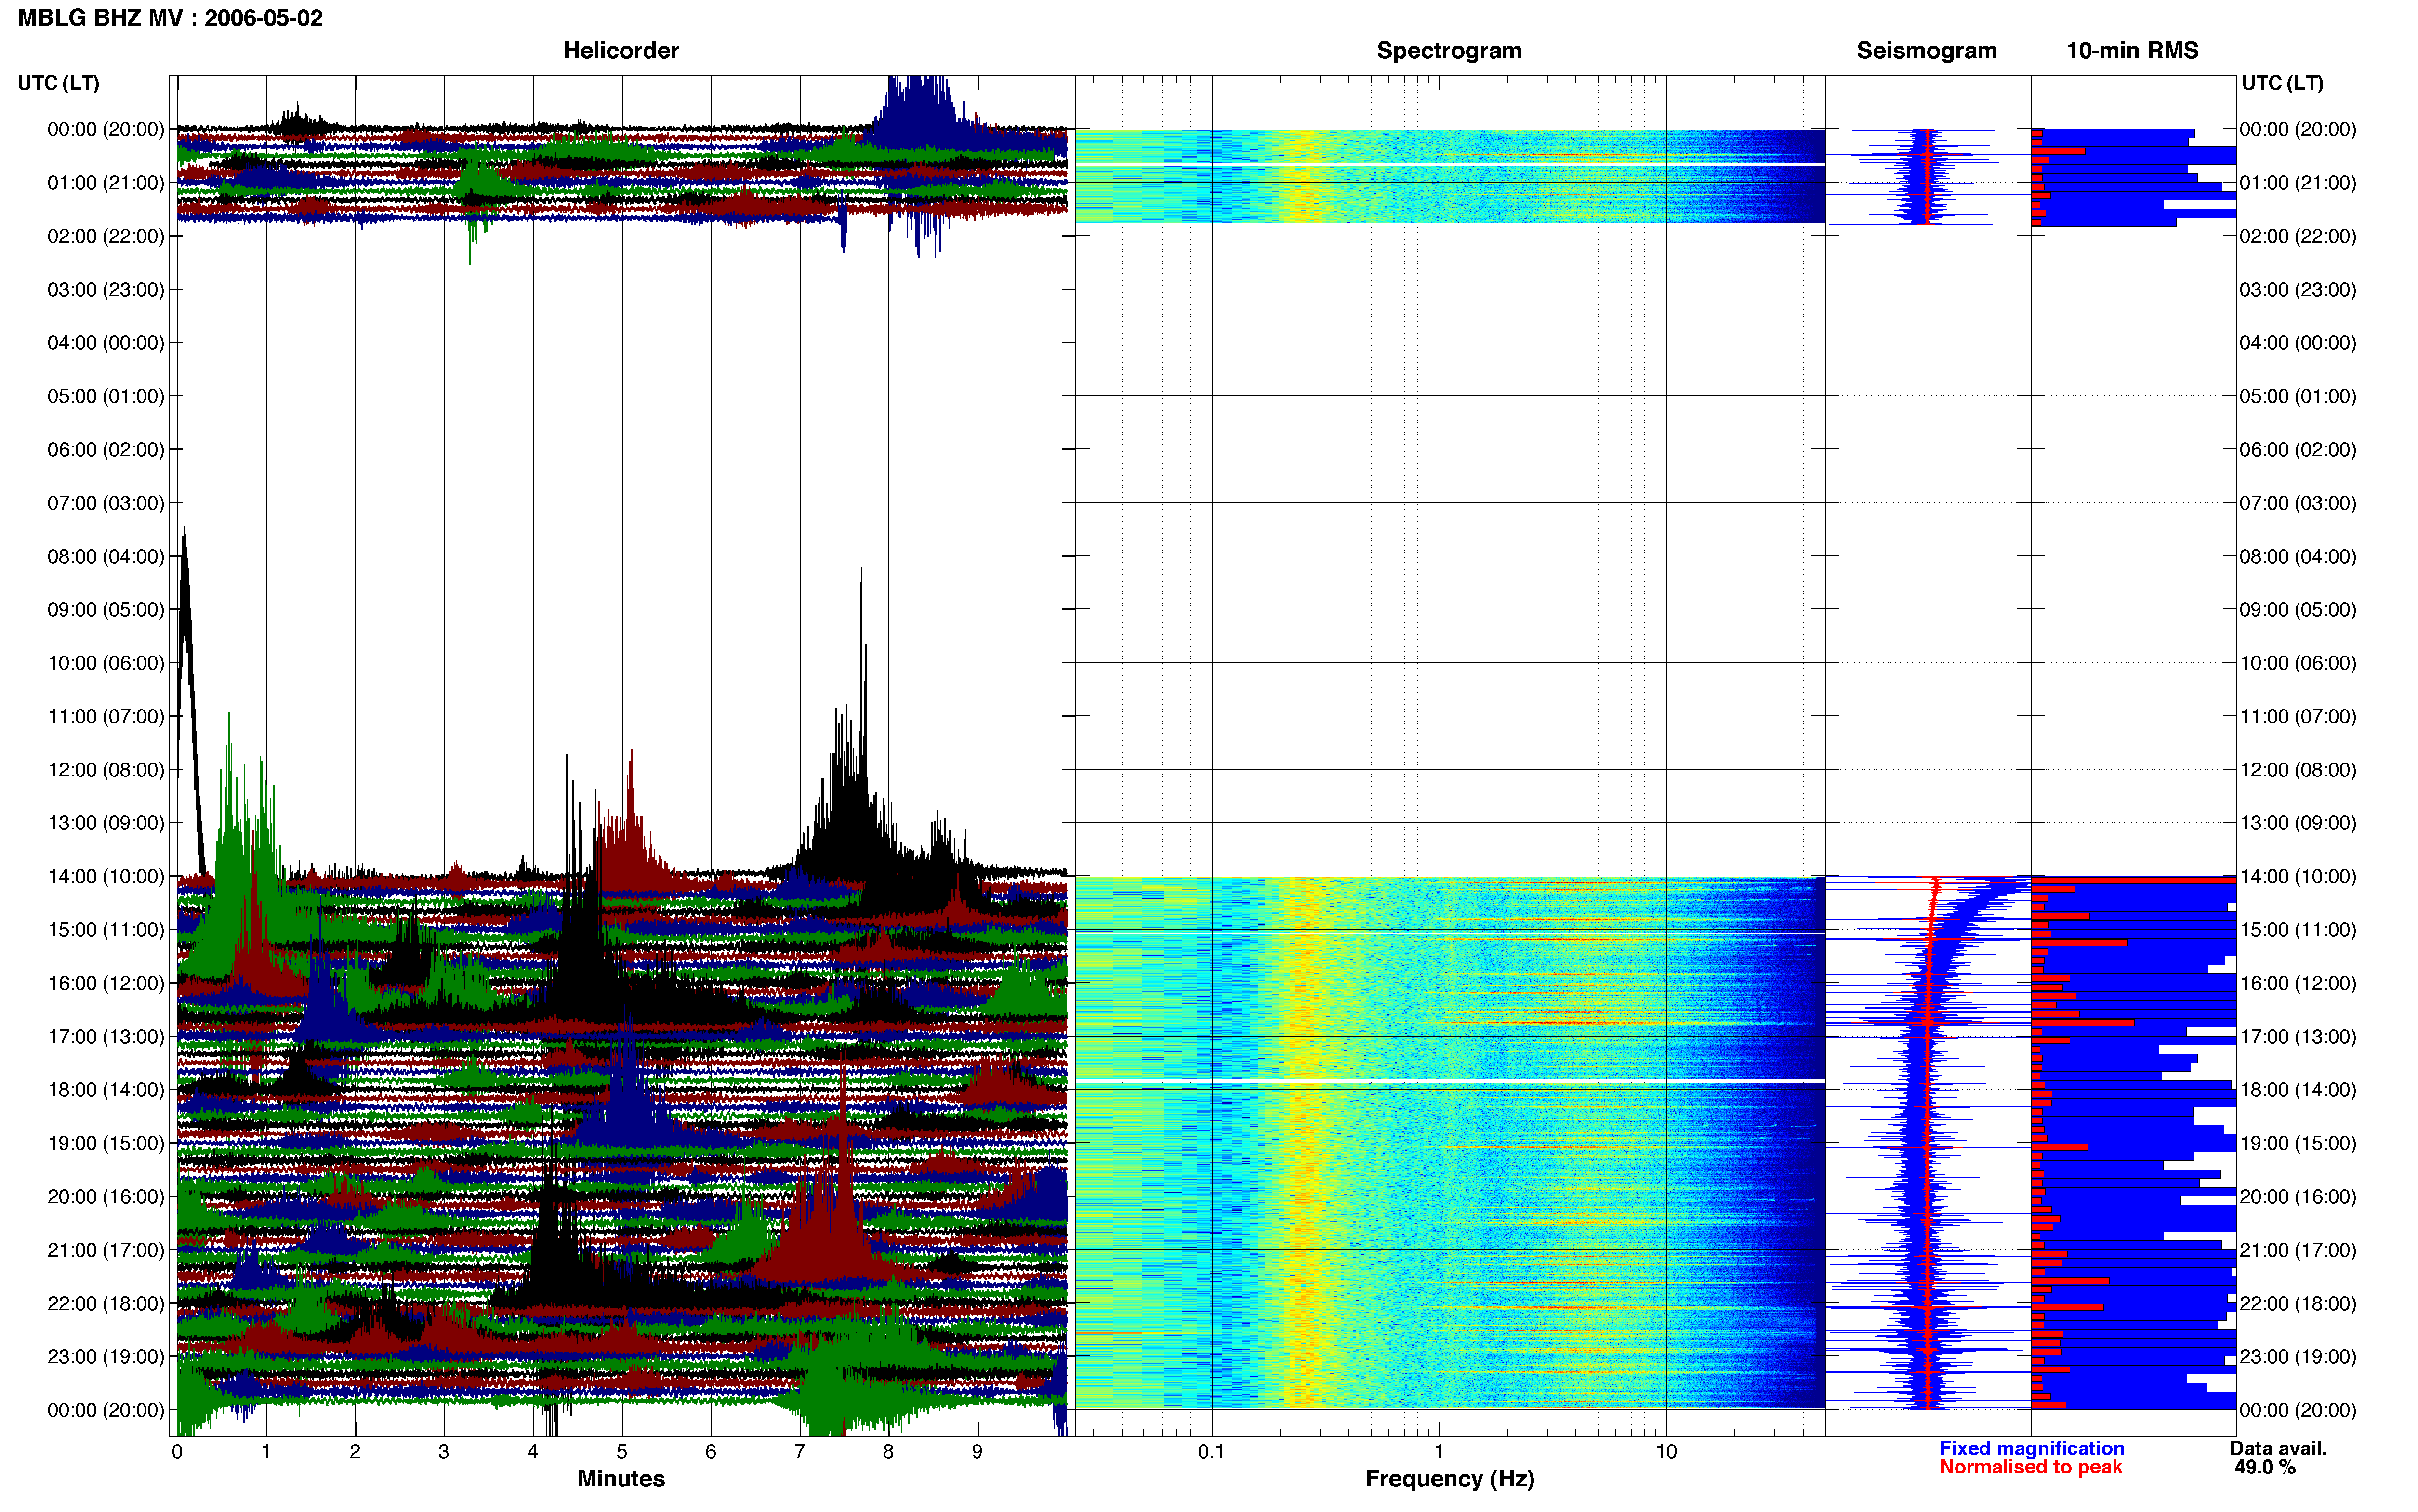The image size is (2418, 1512).
Task: Click the 'Normalised to peak' legend text
Action: point(2030,1467)
